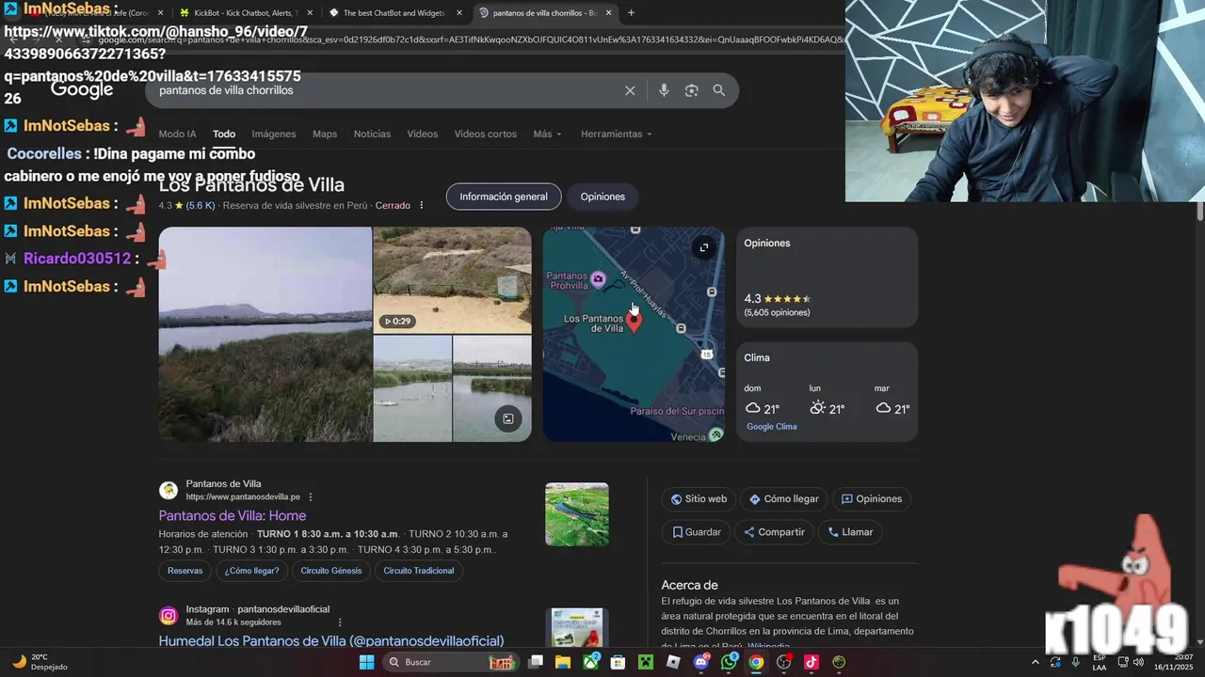Click the Pantanos de Villa site favicon
Viewport: 1205px width, 677px height.
click(x=169, y=490)
